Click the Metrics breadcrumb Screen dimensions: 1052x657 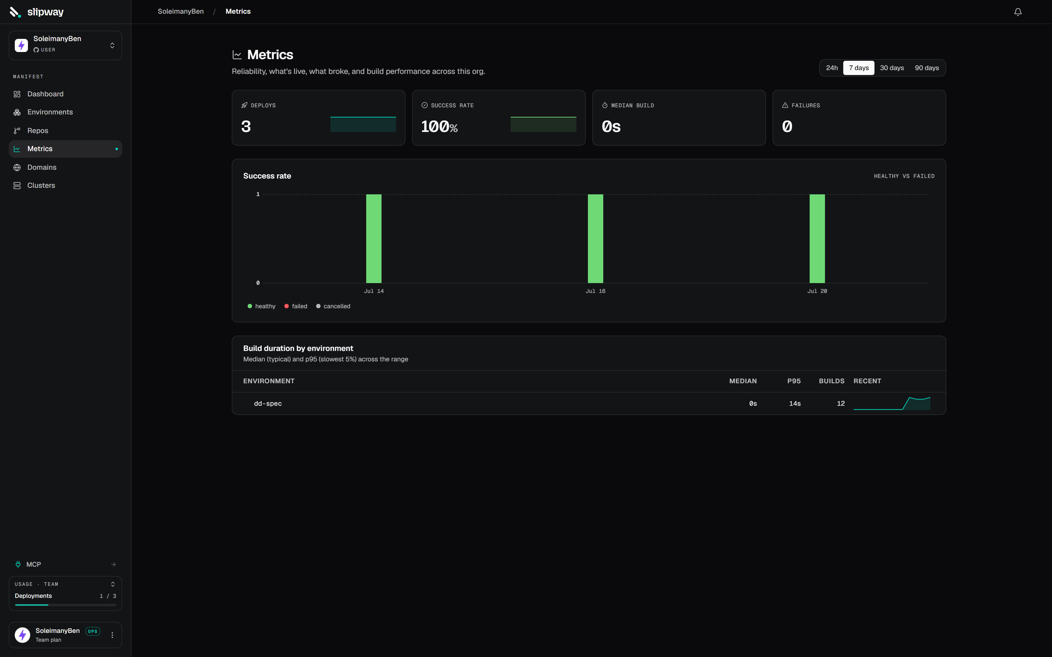pos(238,12)
